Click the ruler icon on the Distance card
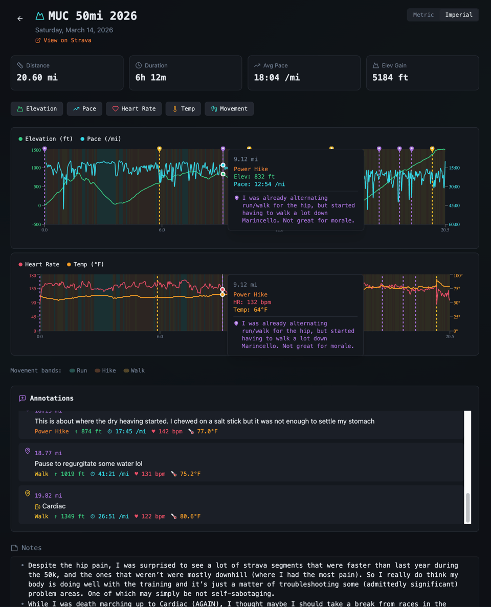This screenshot has height=607, width=491. (20, 65)
